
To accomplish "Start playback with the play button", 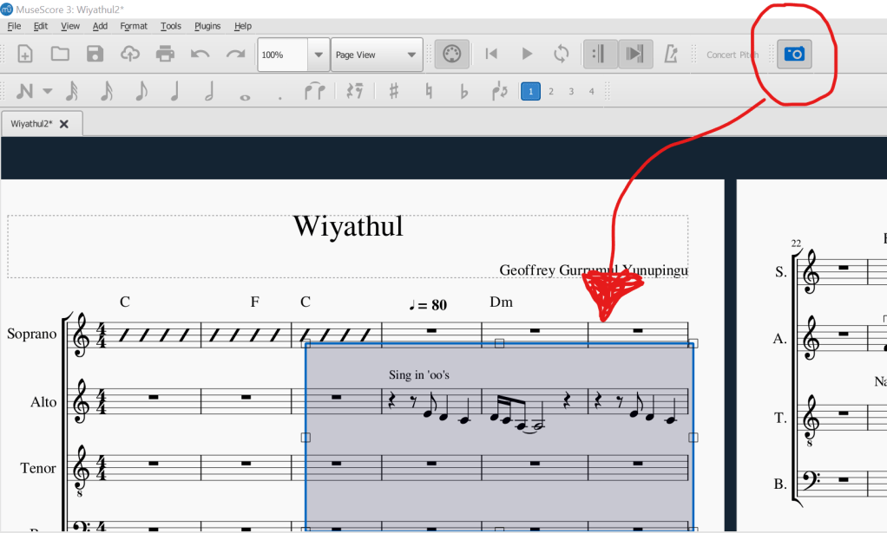I will (x=527, y=54).
